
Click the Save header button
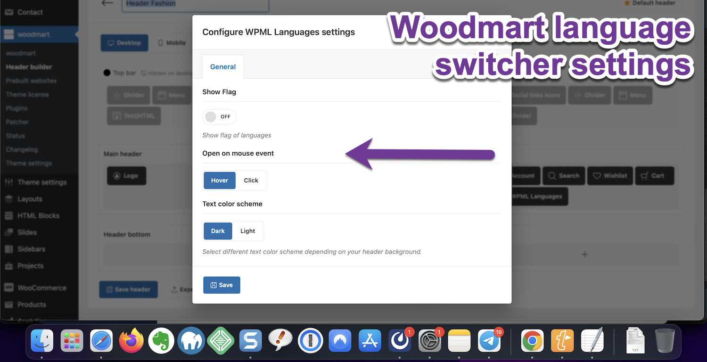[129, 289]
